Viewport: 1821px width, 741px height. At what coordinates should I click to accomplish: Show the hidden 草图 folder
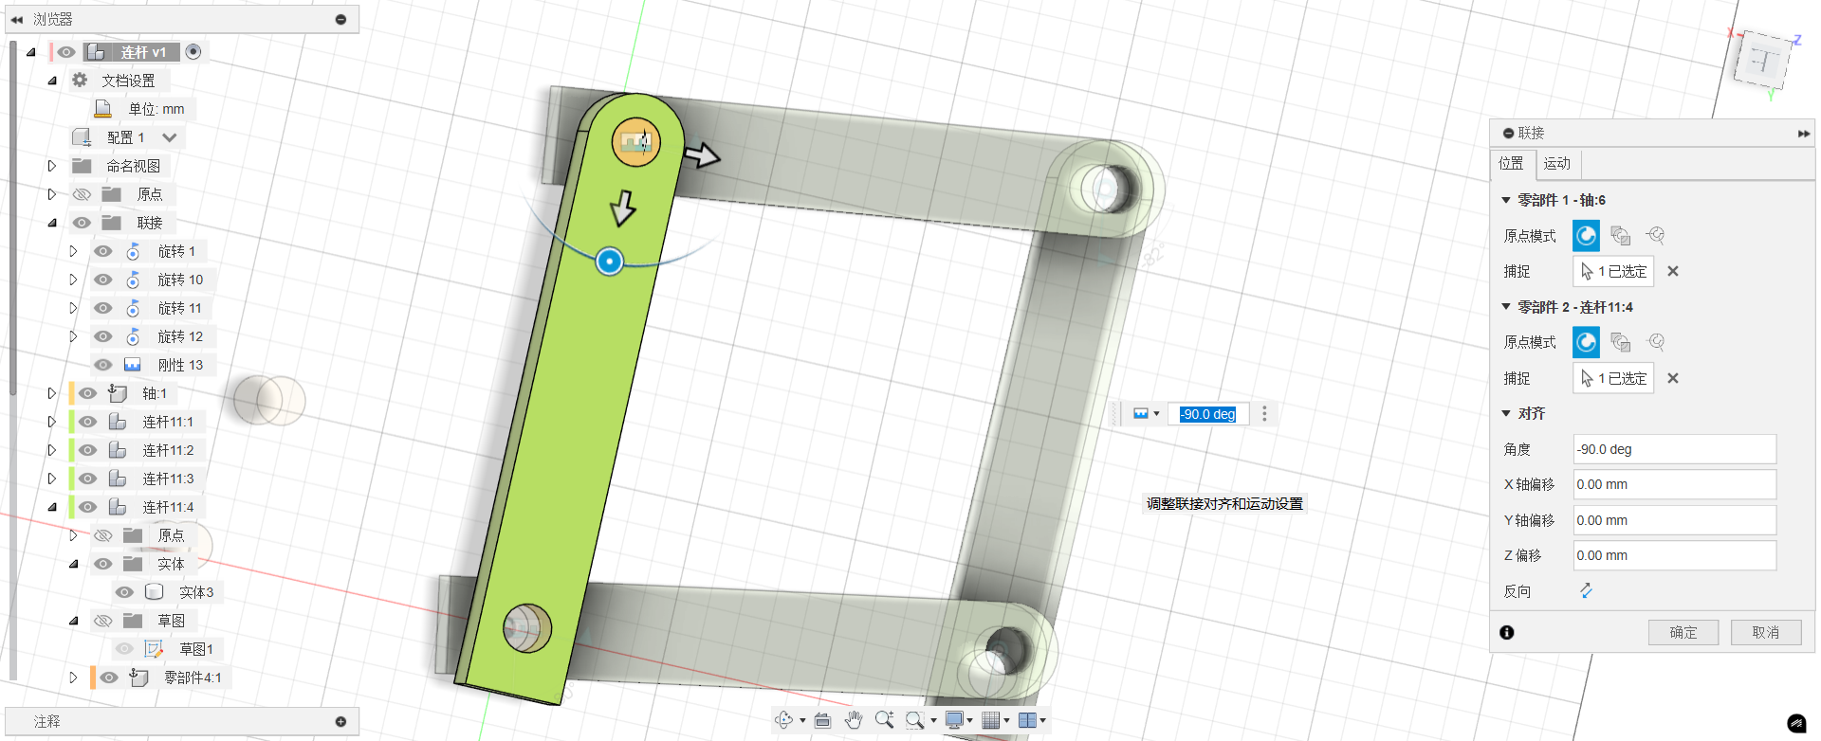coord(103,621)
